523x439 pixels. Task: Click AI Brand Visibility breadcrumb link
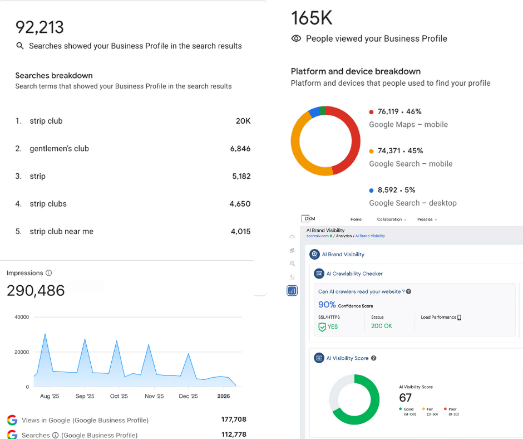coord(370,236)
